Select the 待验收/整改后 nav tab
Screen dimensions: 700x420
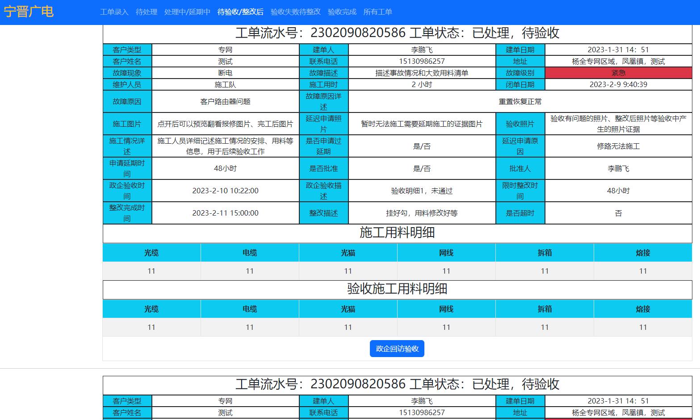click(x=240, y=12)
